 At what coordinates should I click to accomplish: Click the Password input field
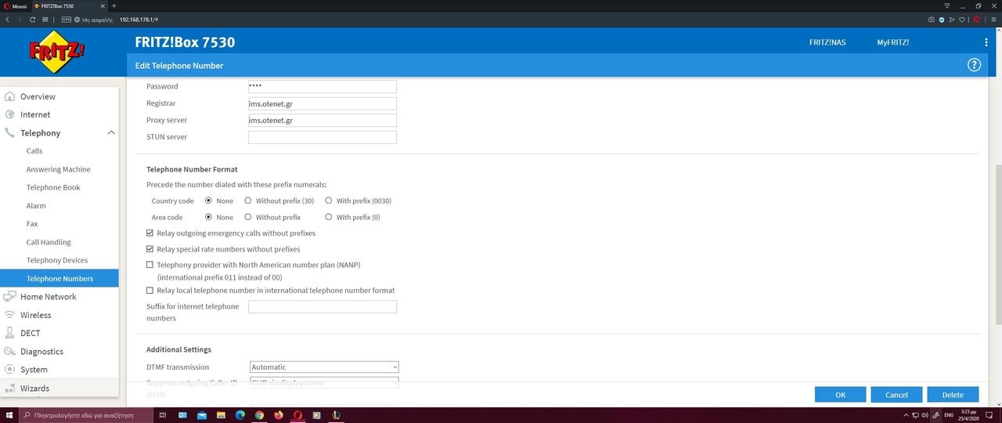323,86
